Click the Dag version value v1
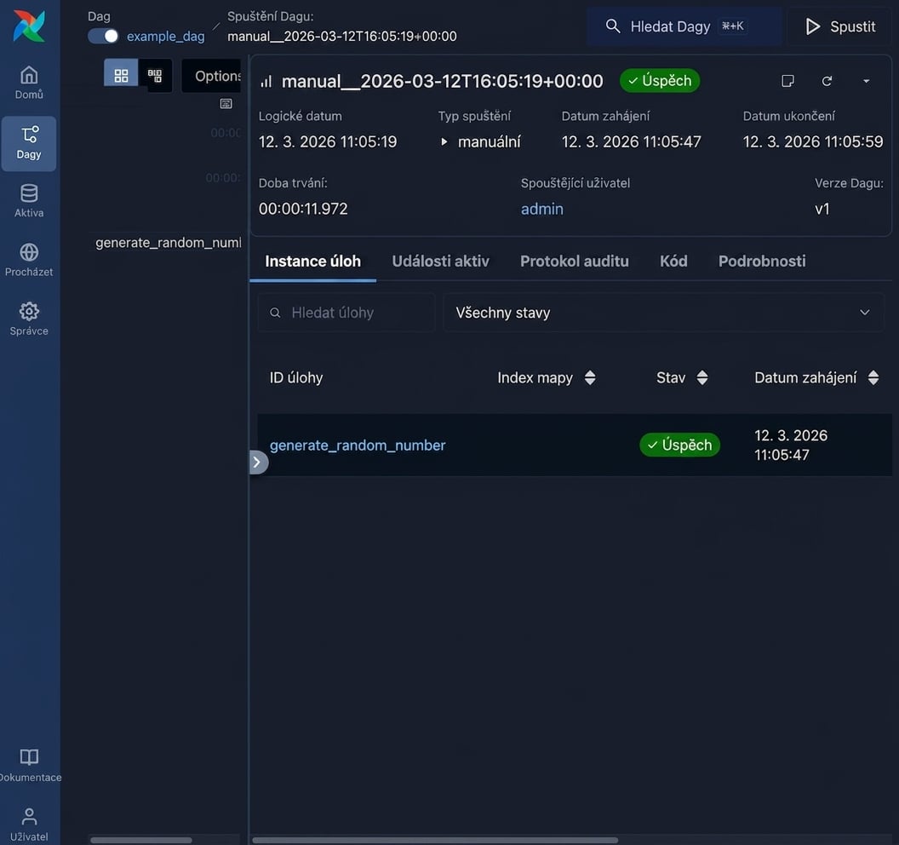This screenshot has height=845, width=899. pyautogui.click(x=822, y=209)
